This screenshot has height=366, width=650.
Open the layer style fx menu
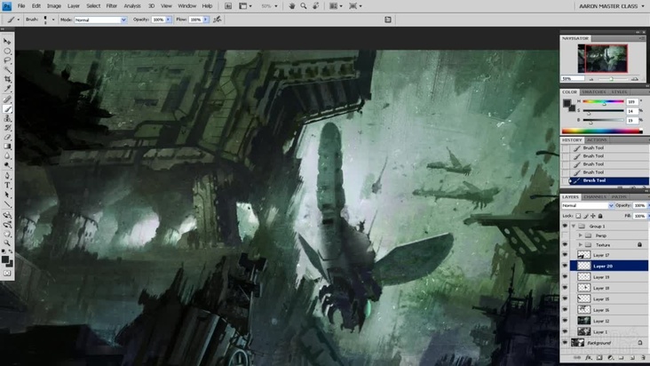(x=588, y=358)
